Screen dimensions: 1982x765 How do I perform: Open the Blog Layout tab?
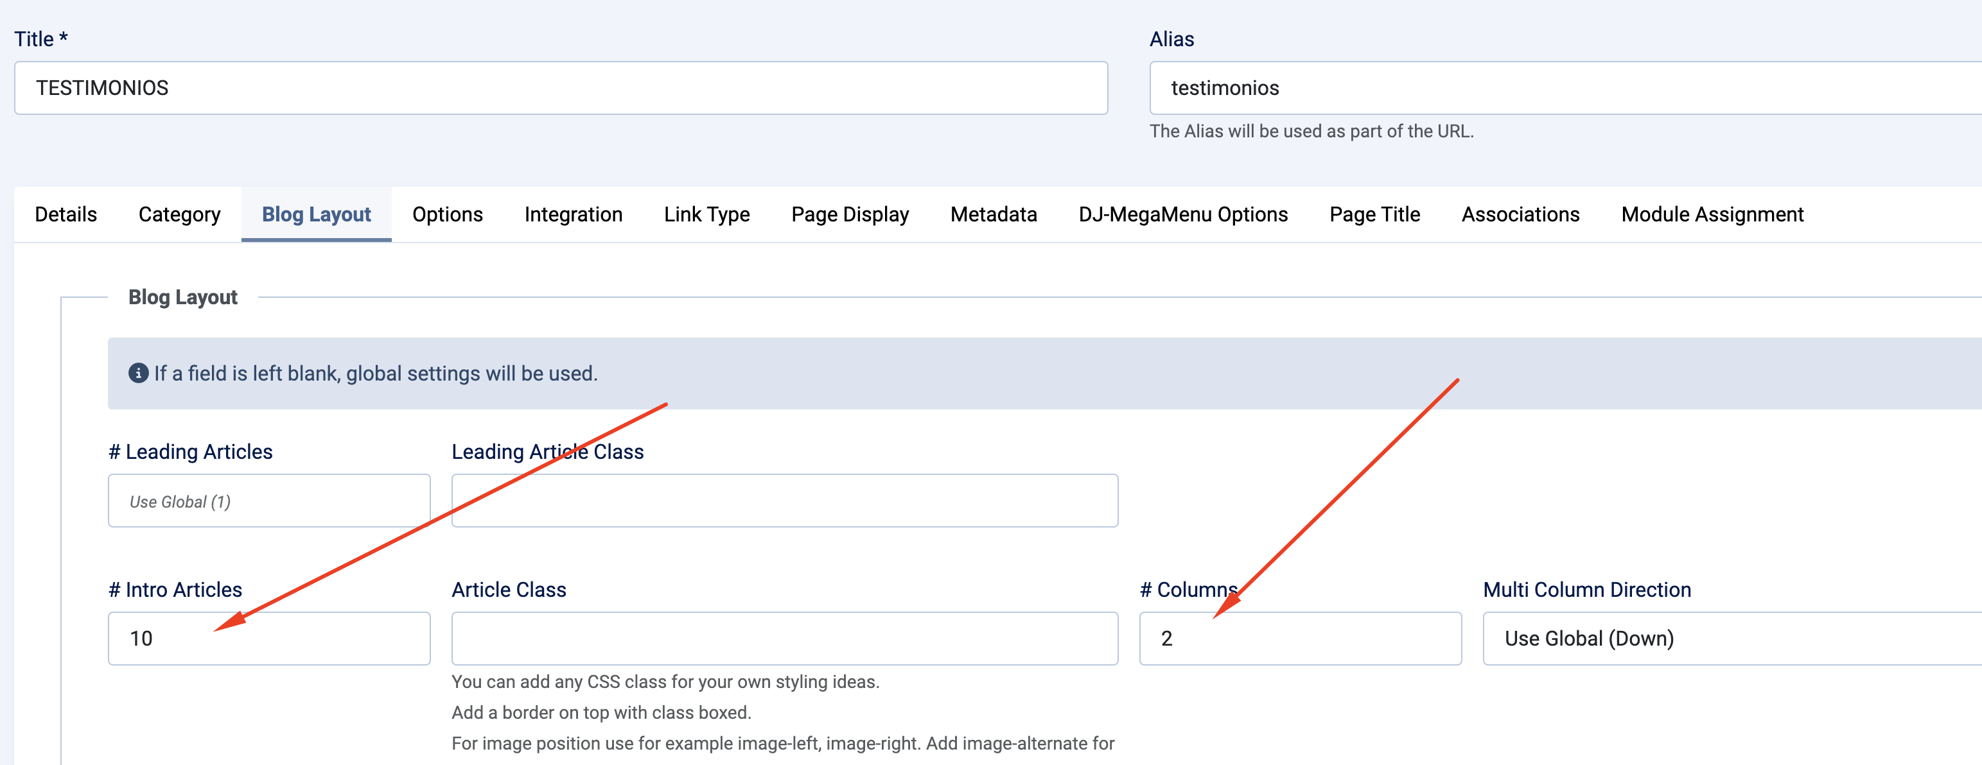click(315, 214)
